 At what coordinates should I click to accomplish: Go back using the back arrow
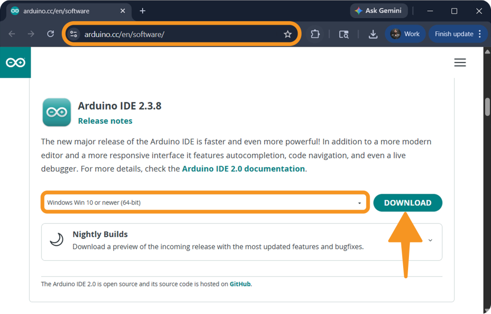[x=12, y=34]
